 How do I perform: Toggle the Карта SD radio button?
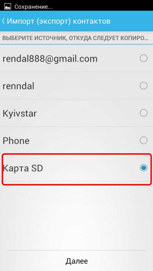click(143, 168)
